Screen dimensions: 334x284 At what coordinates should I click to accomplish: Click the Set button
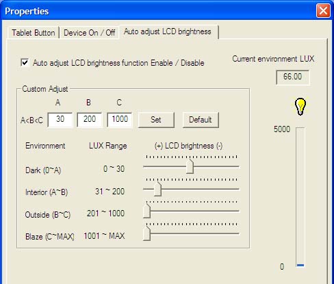[156, 120]
